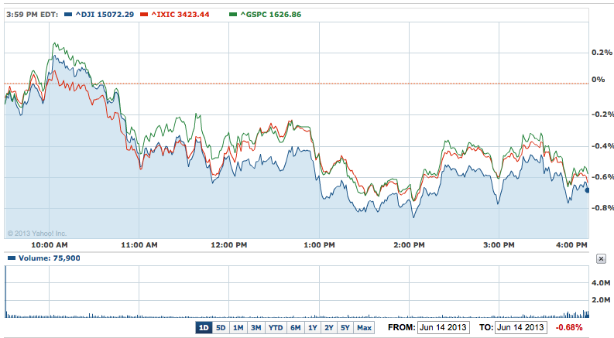Click the ^DJI 15072.29 legend label
This screenshot has width=614, height=338.
105,14
